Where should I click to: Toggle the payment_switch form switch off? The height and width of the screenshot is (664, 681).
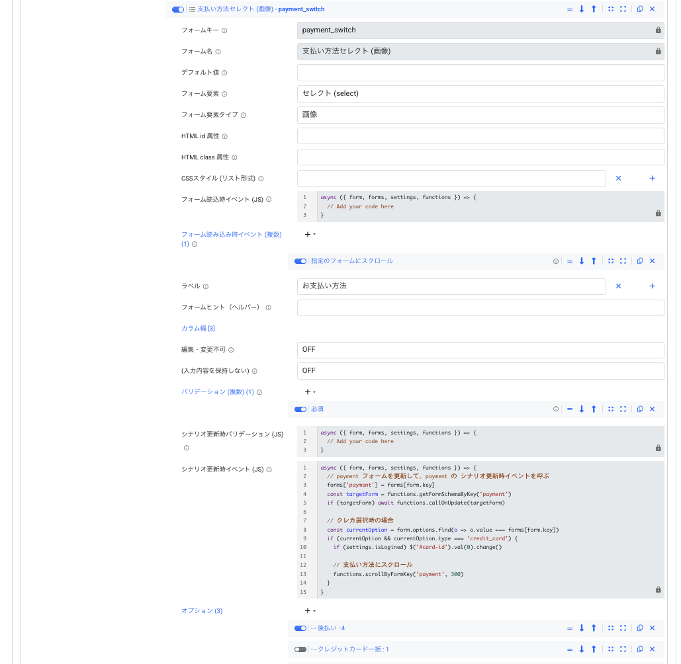click(177, 9)
